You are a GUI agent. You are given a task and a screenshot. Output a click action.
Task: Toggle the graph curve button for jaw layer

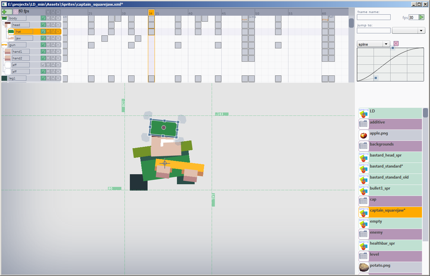43,38
